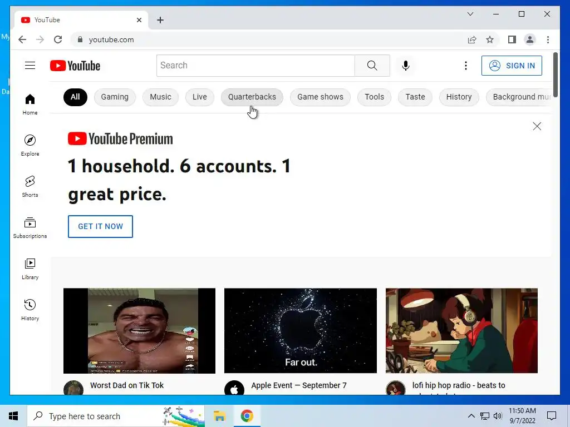Image resolution: width=570 pixels, height=427 pixels.
Task: Dismiss the YouTube Premium banner
Action: point(537,126)
